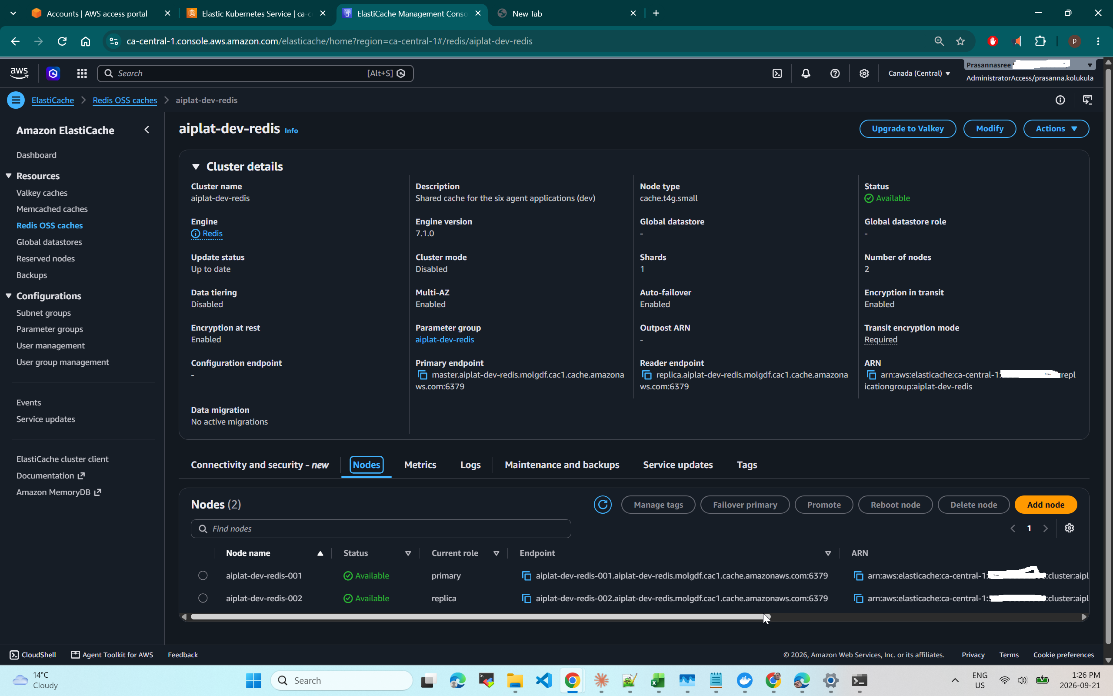Refresh the Nodes list
The height and width of the screenshot is (696, 1113).
pos(603,505)
